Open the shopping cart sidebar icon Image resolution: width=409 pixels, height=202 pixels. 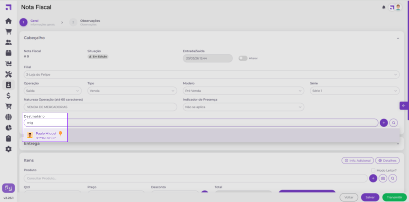[8, 32]
